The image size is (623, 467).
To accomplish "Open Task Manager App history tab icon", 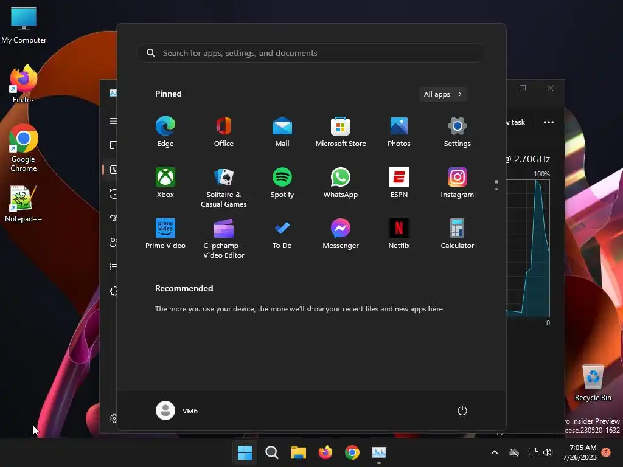I will tap(113, 194).
